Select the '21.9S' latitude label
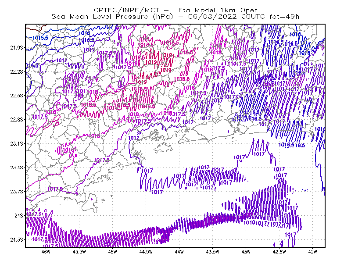351x271 pixels. point(17,48)
